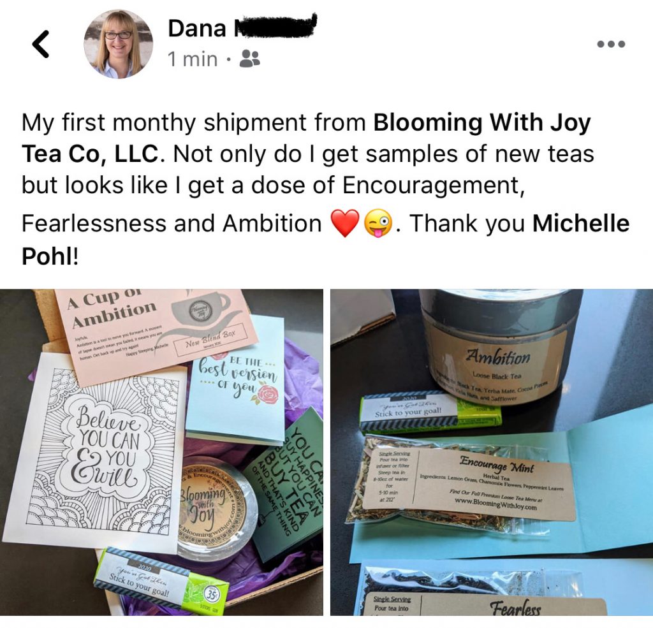Tap the winking tongue emoji
The height and width of the screenshot is (628, 653).
point(378,223)
